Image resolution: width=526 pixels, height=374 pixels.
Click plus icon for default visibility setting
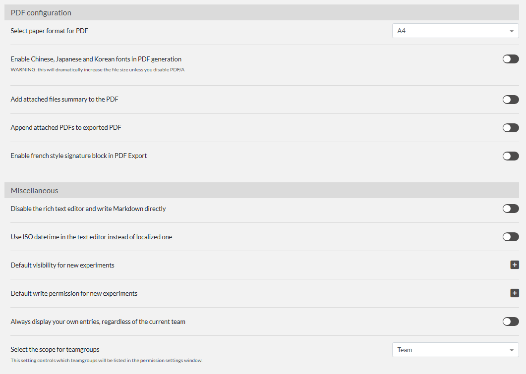pyautogui.click(x=514, y=265)
